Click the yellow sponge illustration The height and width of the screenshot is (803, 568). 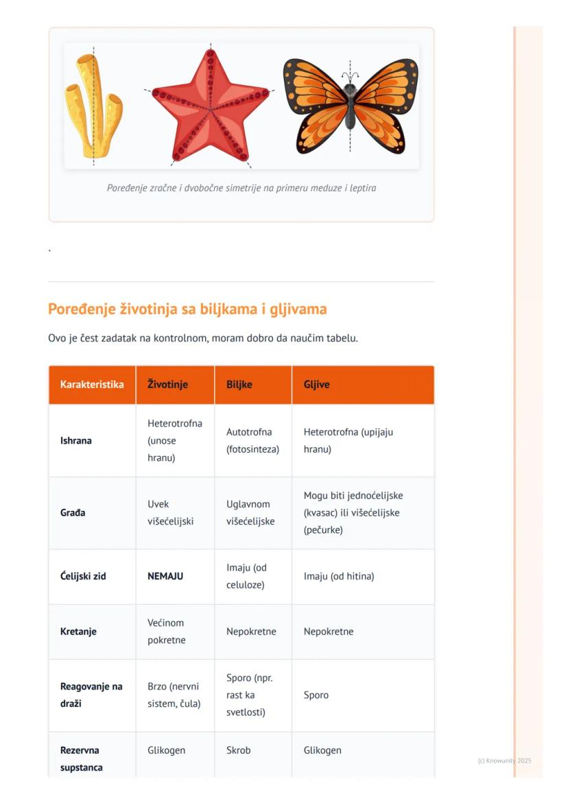[x=94, y=106]
